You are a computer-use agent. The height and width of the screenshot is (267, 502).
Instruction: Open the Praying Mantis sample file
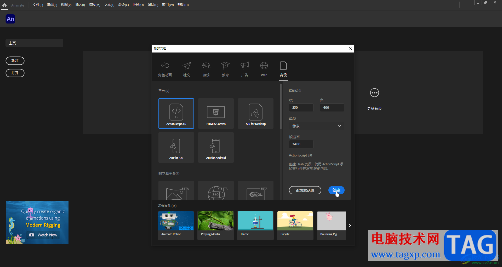pyautogui.click(x=216, y=225)
